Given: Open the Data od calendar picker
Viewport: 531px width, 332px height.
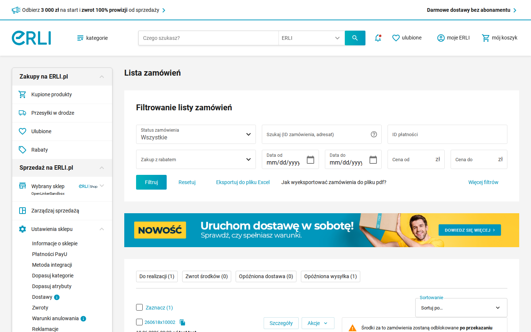Looking at the screenshot, I should coord(310,160).
